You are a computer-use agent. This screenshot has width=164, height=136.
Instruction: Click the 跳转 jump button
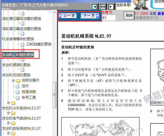click(x=129, y=16)
